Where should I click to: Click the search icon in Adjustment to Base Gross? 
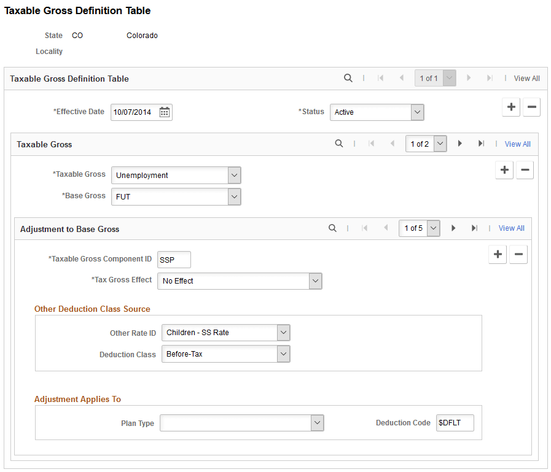coord(332,228)
